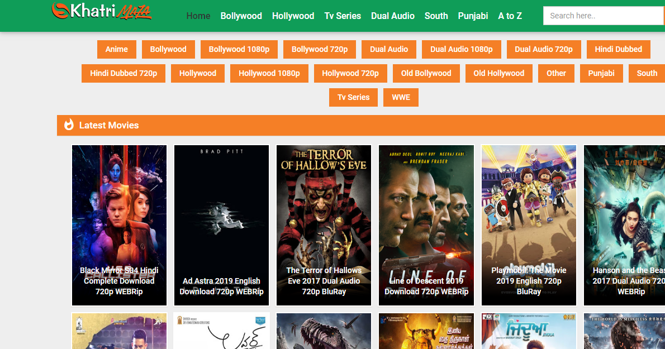Open The Terror of Hallows Eve poster
The width and height of the screenshot is (665, 349).
coord(324,226)
